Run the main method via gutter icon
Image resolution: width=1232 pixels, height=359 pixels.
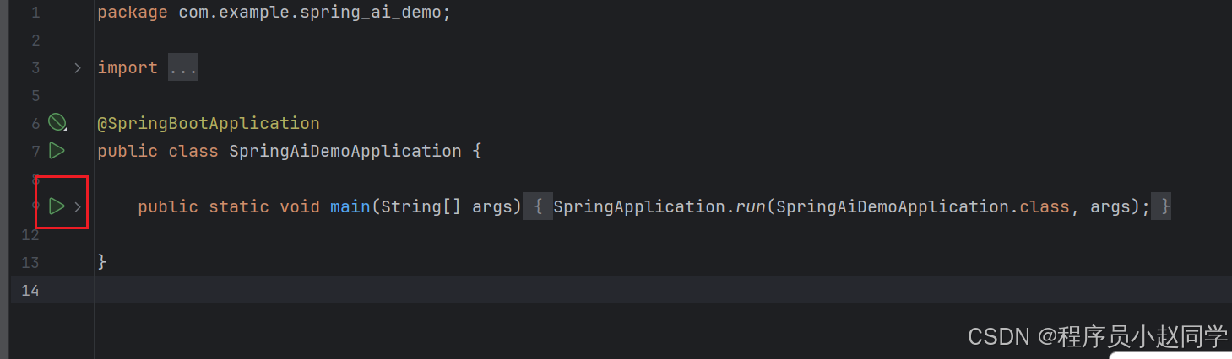57,206
